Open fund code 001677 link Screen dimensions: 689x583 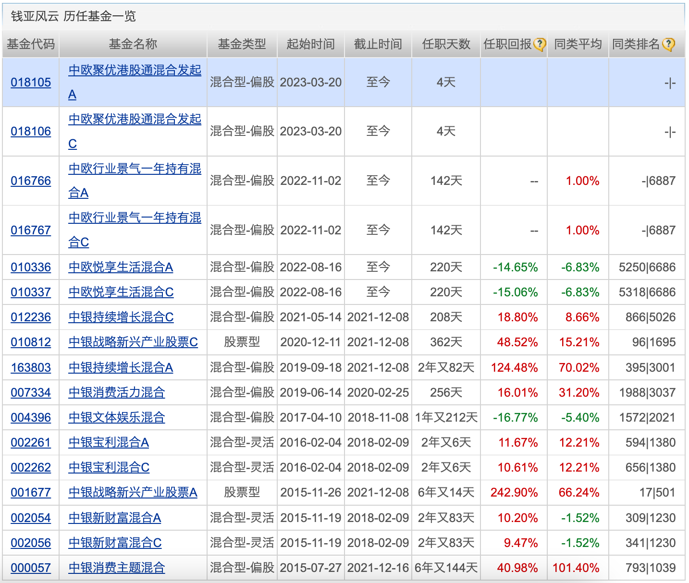(31, 492)
